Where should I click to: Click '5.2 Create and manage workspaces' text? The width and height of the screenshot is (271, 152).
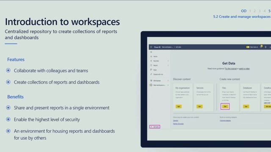pos(242,16)
